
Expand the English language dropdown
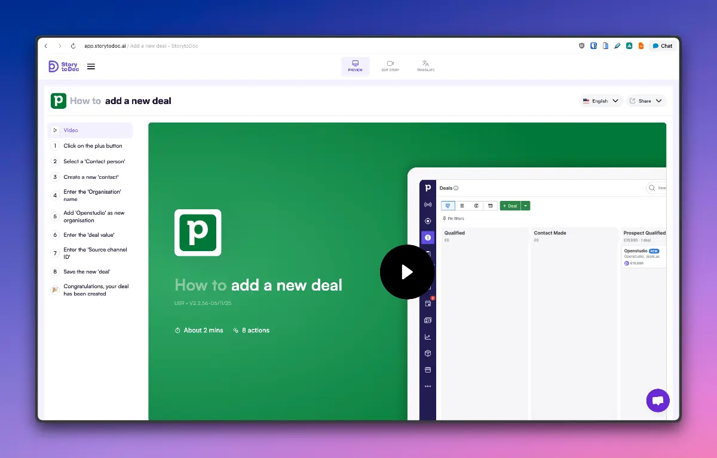(602, 101)
